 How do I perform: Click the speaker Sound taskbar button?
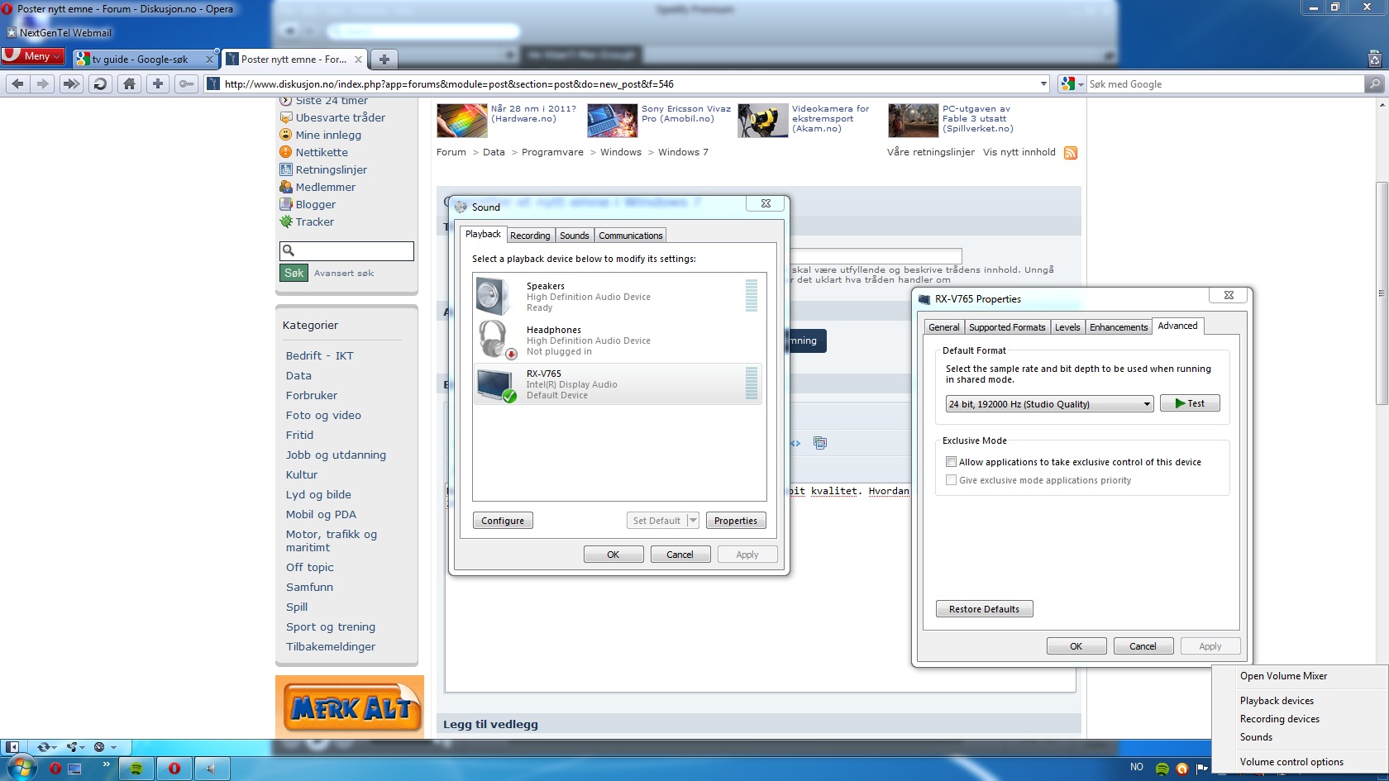pyautogui.click(x=212, y=769)
